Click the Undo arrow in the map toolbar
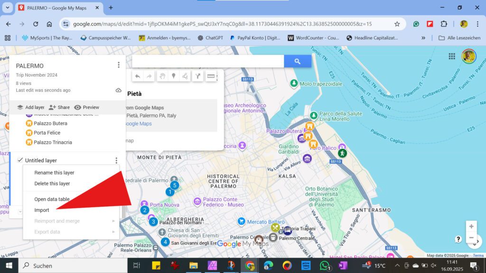486x273 pixels. coord(137,76)
